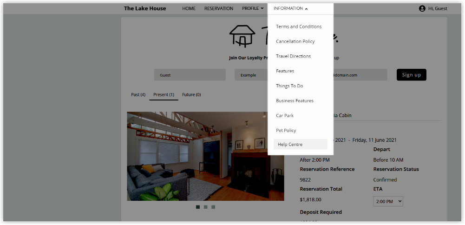
Task: Select the first carousel dot
Action: 198,207
